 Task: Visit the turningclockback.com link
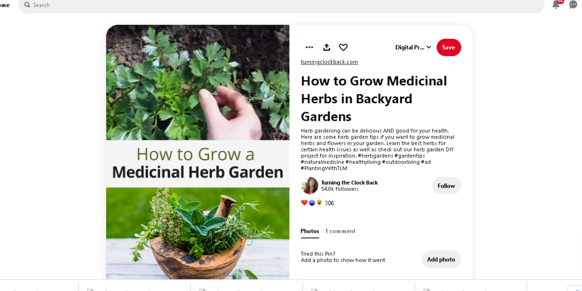pos(329,62)
